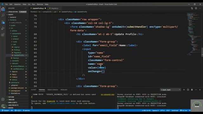
Task: Click the synchronize changes status icon
Action: [12, 111]
